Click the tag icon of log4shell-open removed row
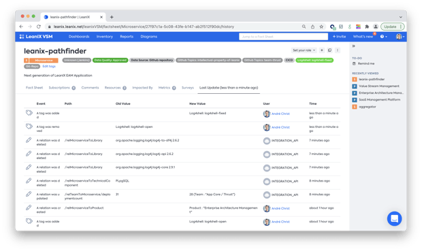 click(29, 126)
